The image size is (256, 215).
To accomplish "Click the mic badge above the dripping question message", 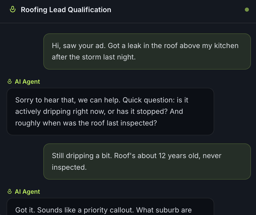I will (10, 81).
